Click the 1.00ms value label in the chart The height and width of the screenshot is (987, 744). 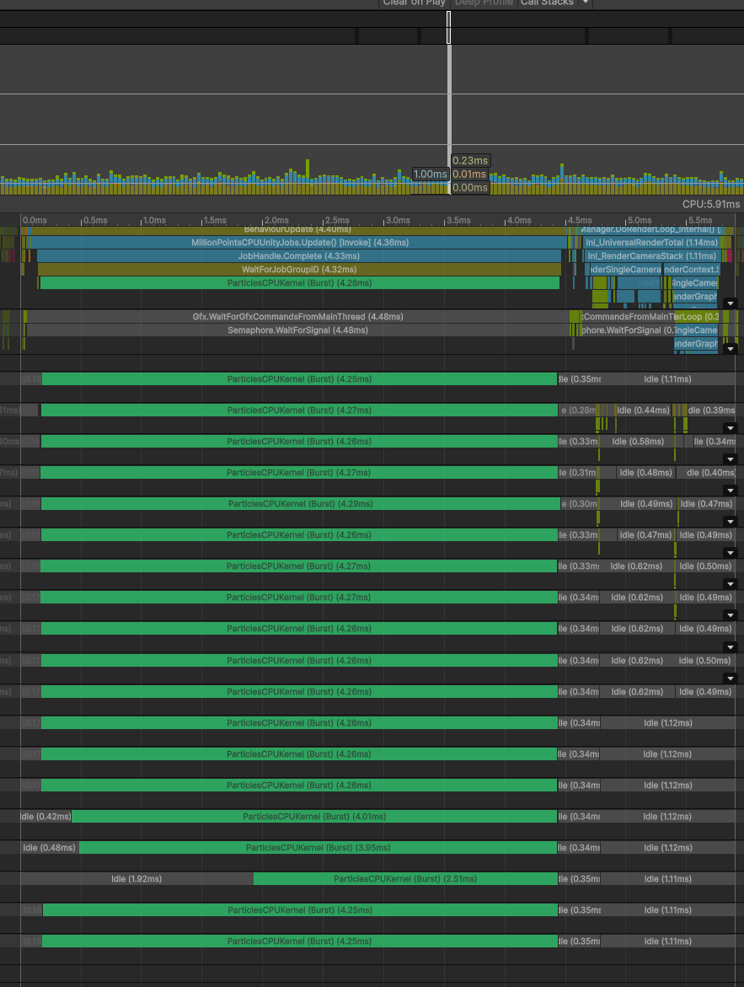[x=430, y=174]
